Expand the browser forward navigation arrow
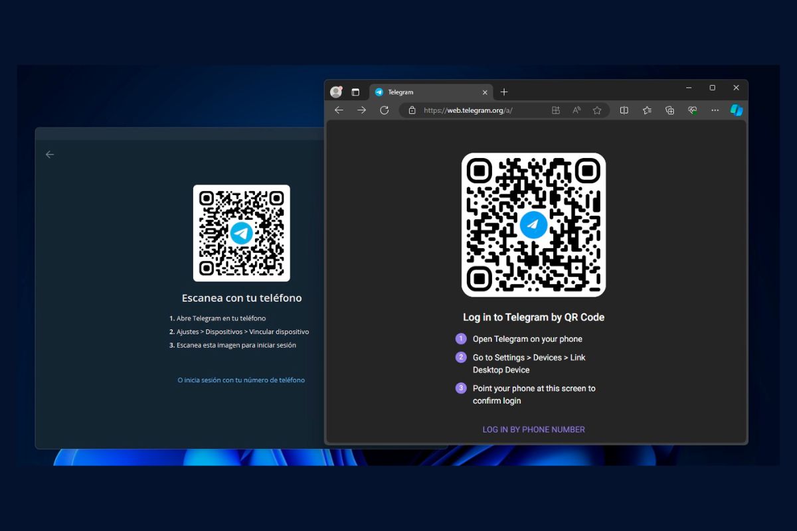The width and height of the screenshot is (797, 531). pos(361,111)
